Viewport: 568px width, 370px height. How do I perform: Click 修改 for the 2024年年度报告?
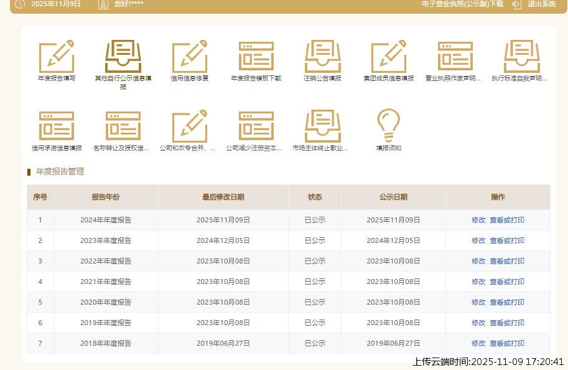click(478, 220)
